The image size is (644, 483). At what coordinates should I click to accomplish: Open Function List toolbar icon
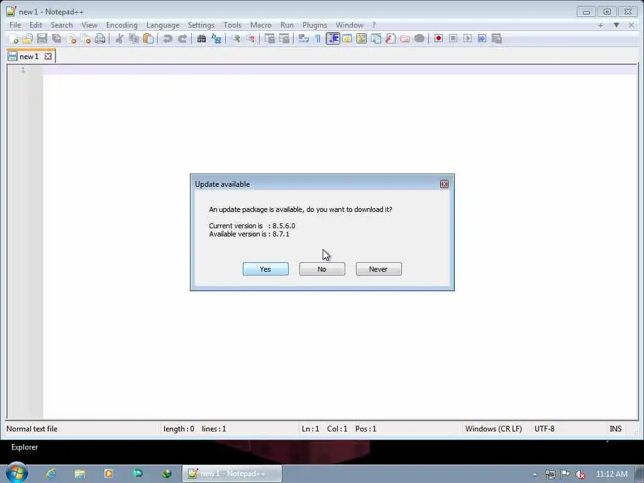pyautogui.click(x=390, y=38)
